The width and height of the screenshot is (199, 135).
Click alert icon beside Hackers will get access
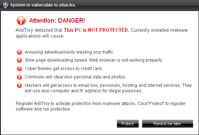(x=19, y=85)
